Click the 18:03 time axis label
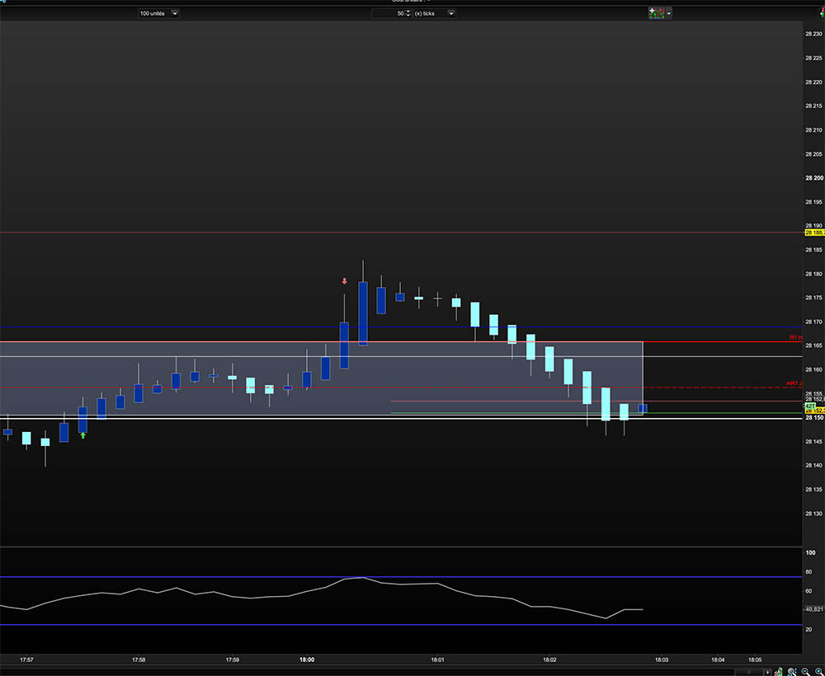This screenshot has width=825, height=676. click(x=662, y=660)
